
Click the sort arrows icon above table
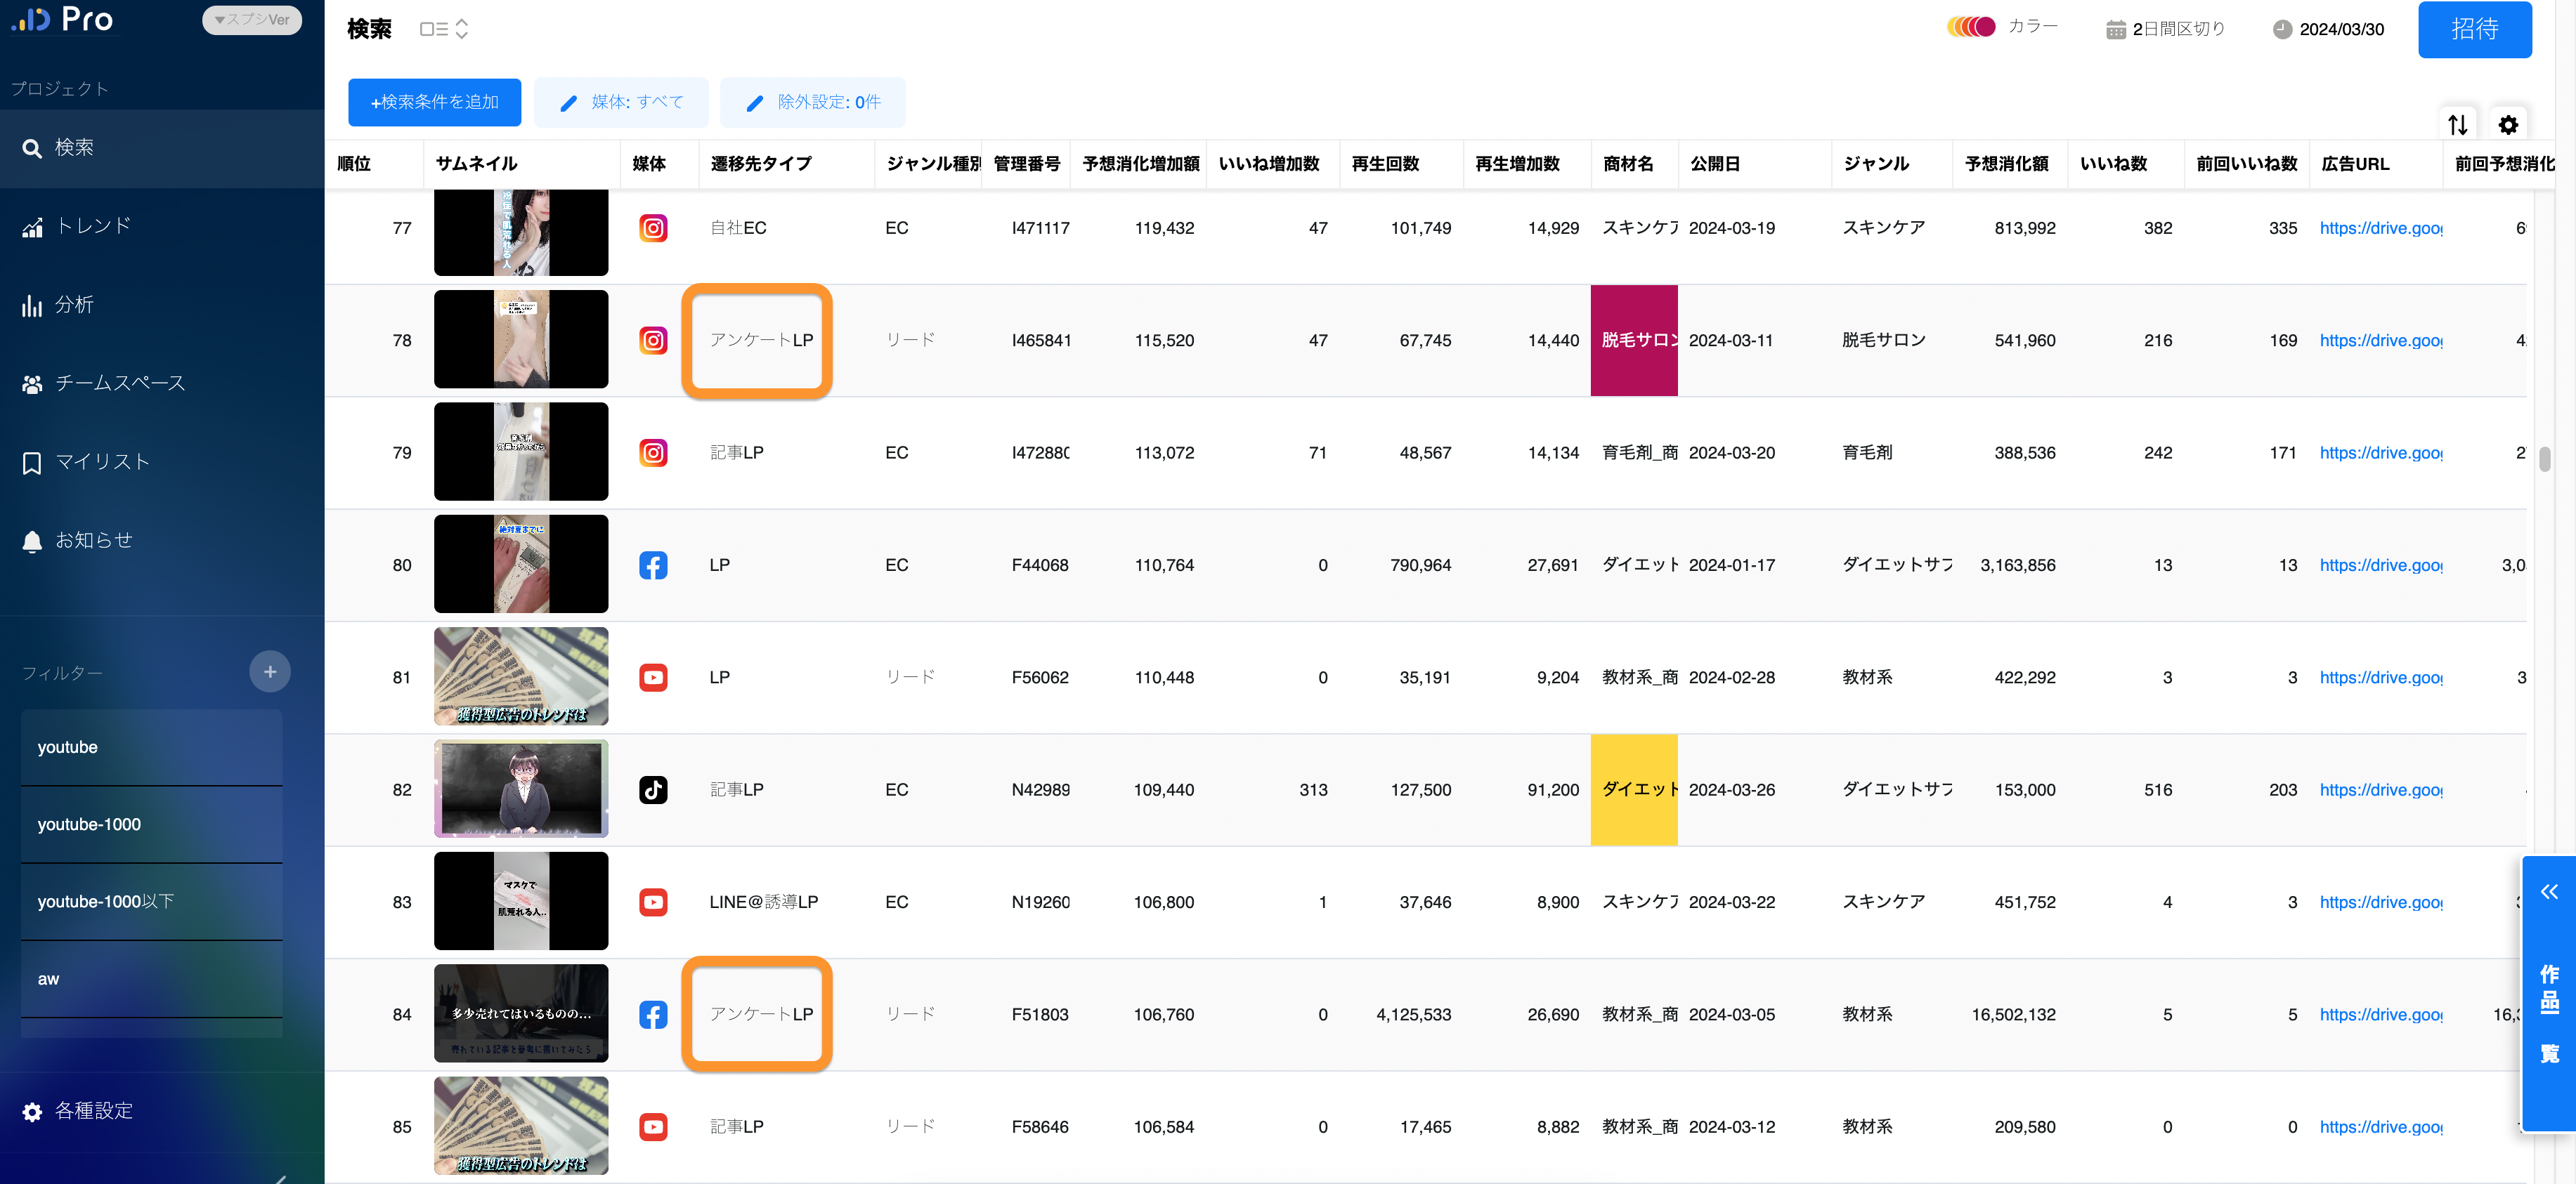coord(2457,125)
